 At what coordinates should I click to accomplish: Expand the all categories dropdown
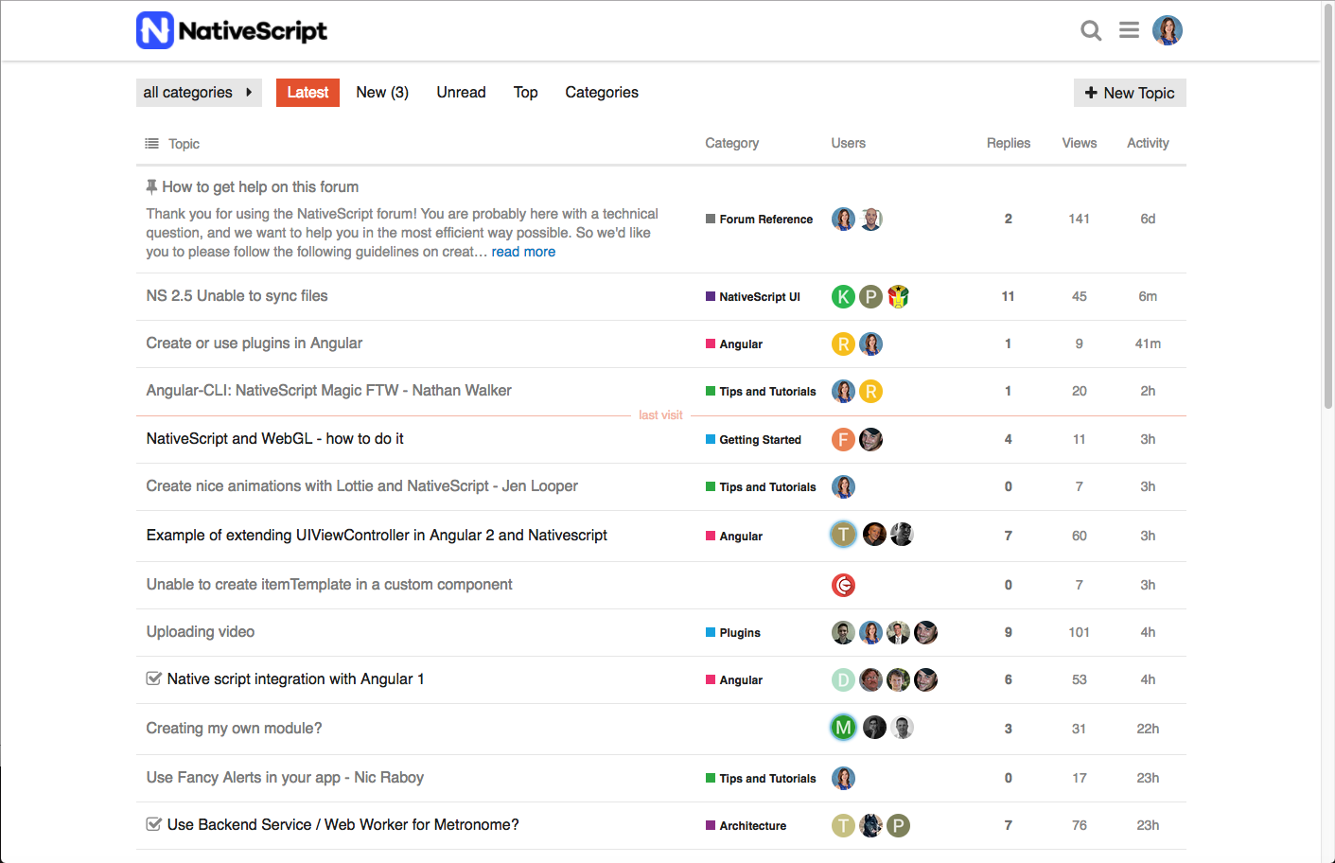(x=199, y=93)
